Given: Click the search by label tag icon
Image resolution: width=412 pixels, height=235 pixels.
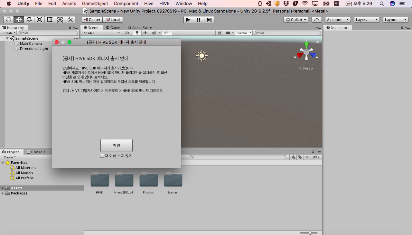Looking at the screenshot, I should 300,157.
